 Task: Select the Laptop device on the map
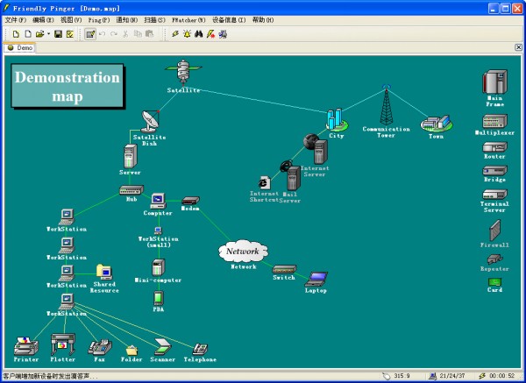[316, 280]
